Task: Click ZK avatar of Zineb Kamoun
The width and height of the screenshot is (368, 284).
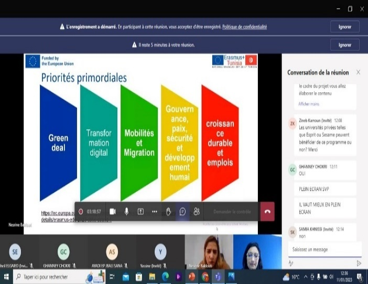Action: click(293, 123)
